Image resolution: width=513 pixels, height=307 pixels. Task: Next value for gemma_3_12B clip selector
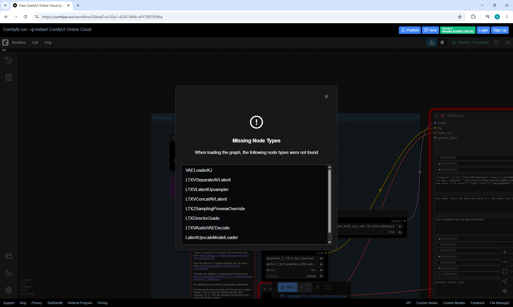(x=321, y=258)
